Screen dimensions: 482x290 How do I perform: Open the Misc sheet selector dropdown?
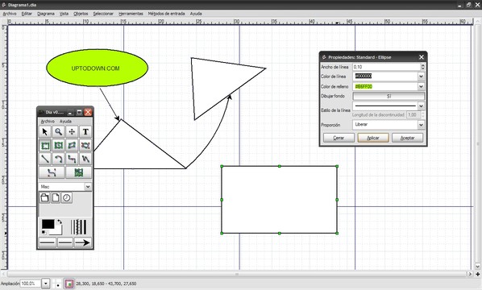click(x=88, y=186)
